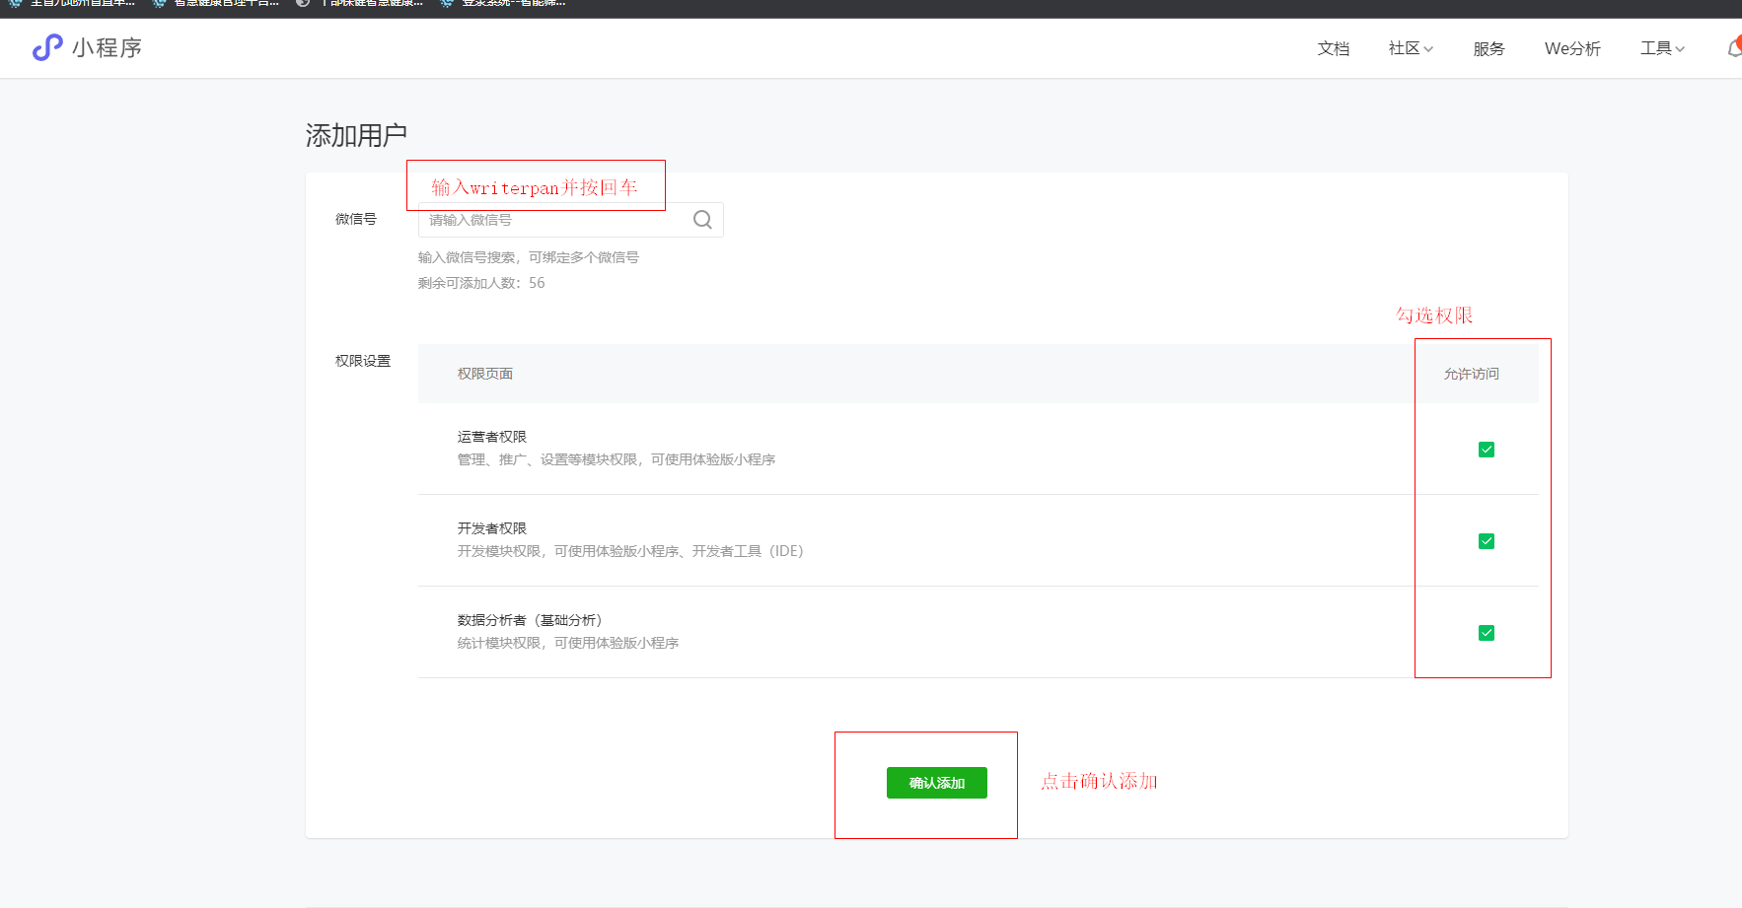The image size is (1742, 908).
Task: Open the 文档 menu item
Action: (1333, 48)
